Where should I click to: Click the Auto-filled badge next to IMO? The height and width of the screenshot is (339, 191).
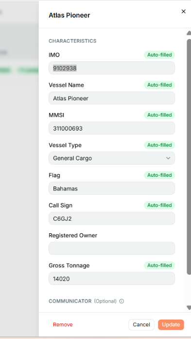tap(159, 55)
